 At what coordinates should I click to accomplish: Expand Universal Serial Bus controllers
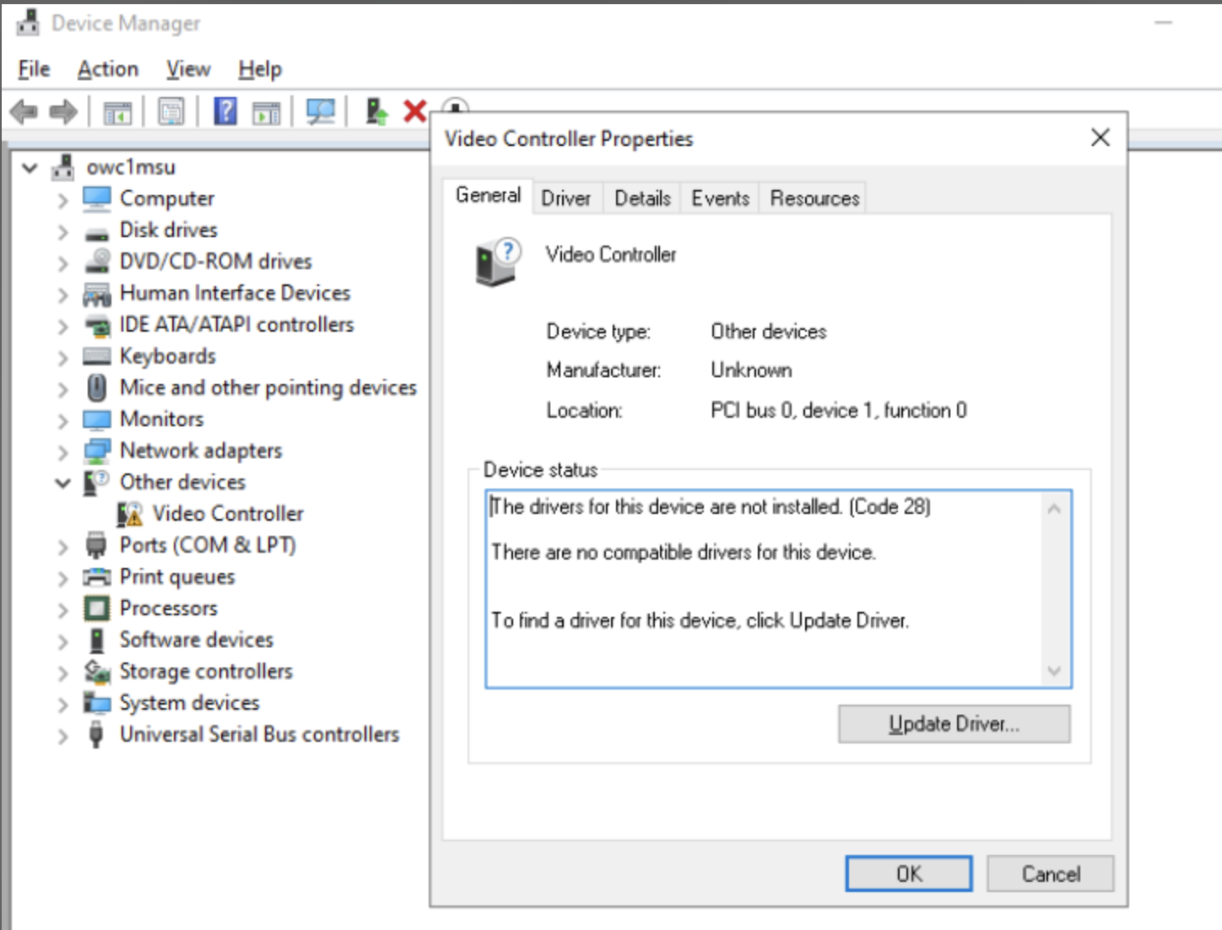click(62, 736)
